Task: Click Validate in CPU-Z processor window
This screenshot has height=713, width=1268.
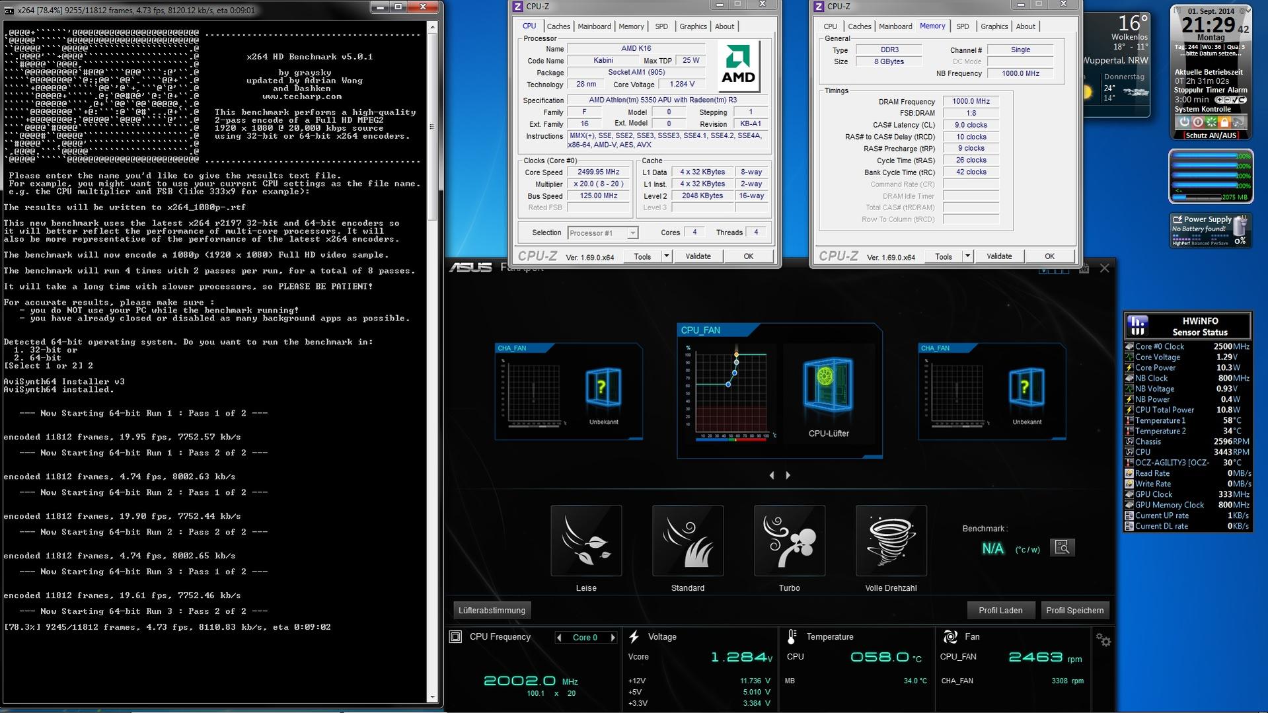Action: pyautogui.click(x=698, y=256)
